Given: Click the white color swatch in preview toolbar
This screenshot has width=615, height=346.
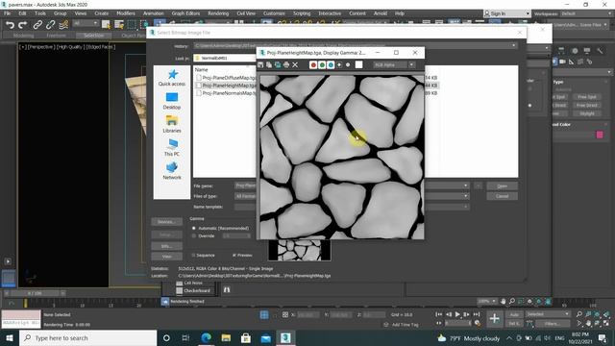Looking at the screenshot, I should [358, 64].
